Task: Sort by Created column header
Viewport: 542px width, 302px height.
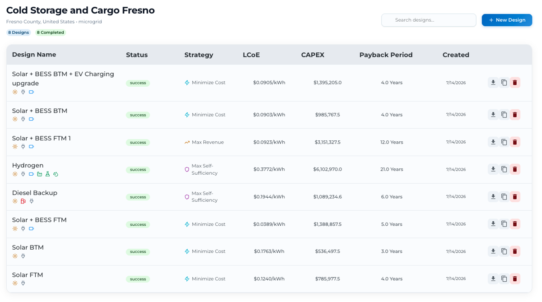Action: pyautogui.click(x=456, y=55)
